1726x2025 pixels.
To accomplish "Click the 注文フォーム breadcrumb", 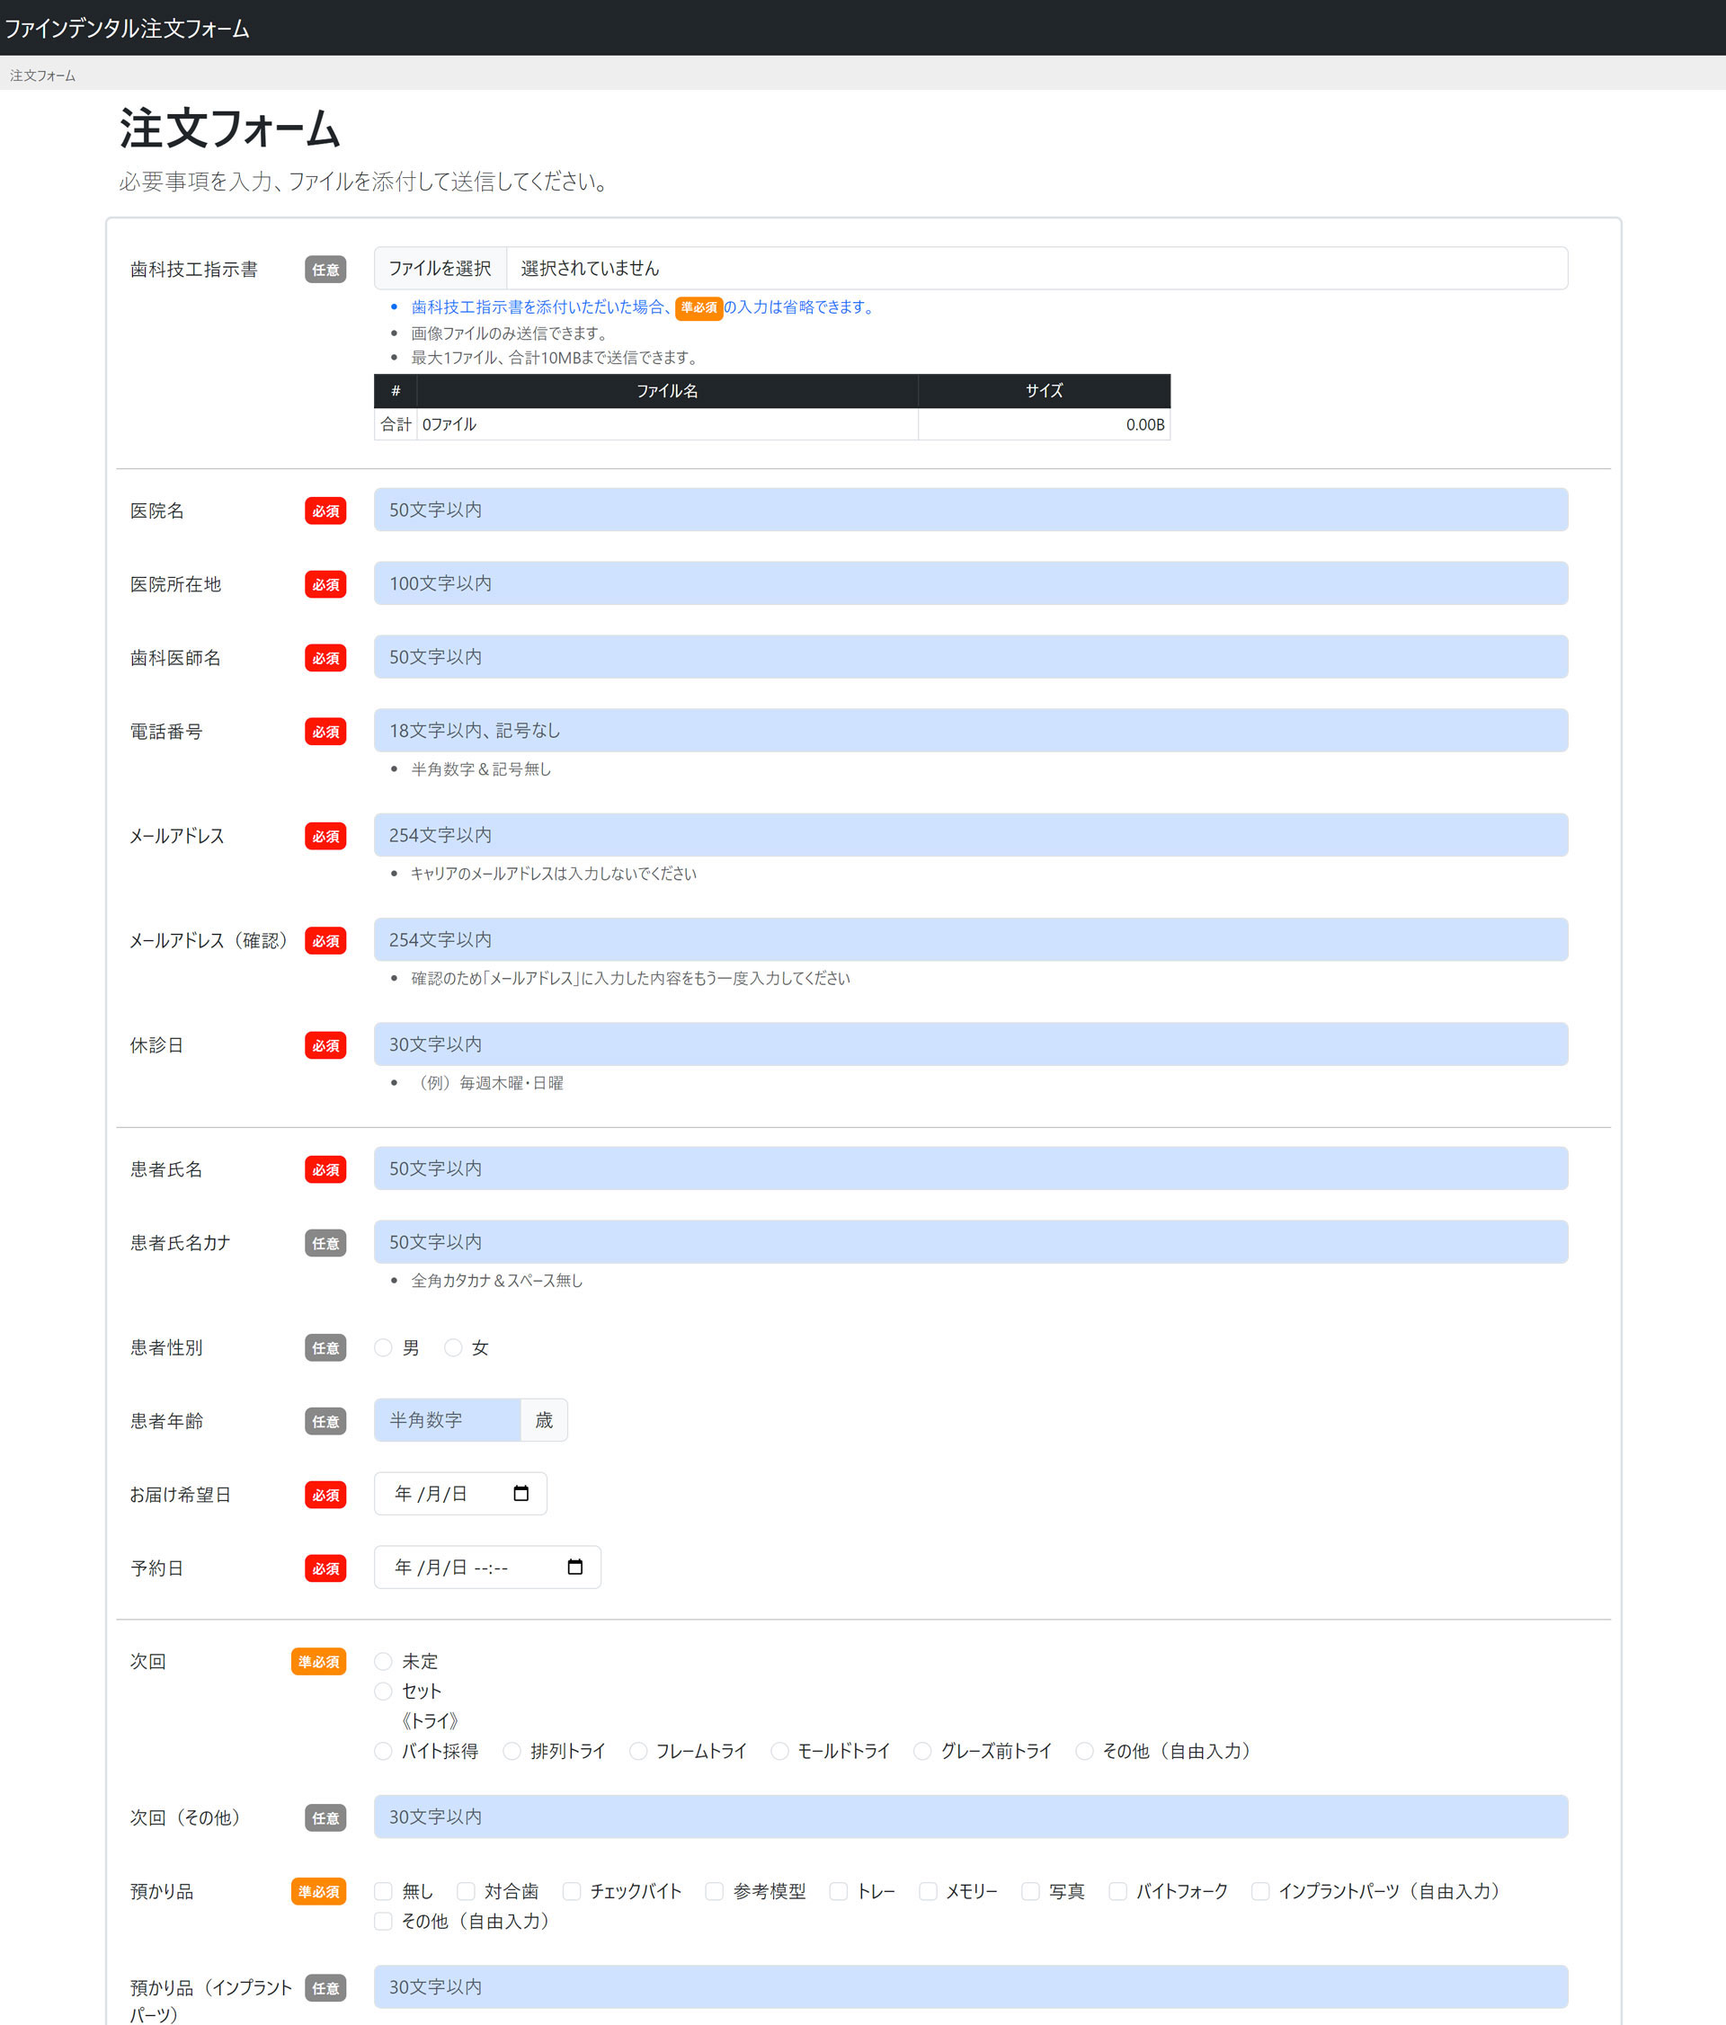I will [43, 75].
